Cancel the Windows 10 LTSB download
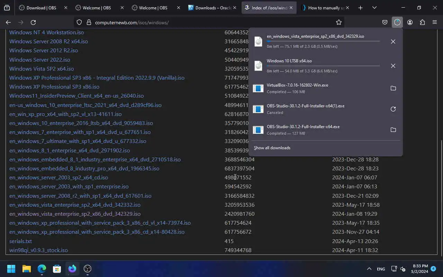Screen dimensions: 443x277 point(393,66)
